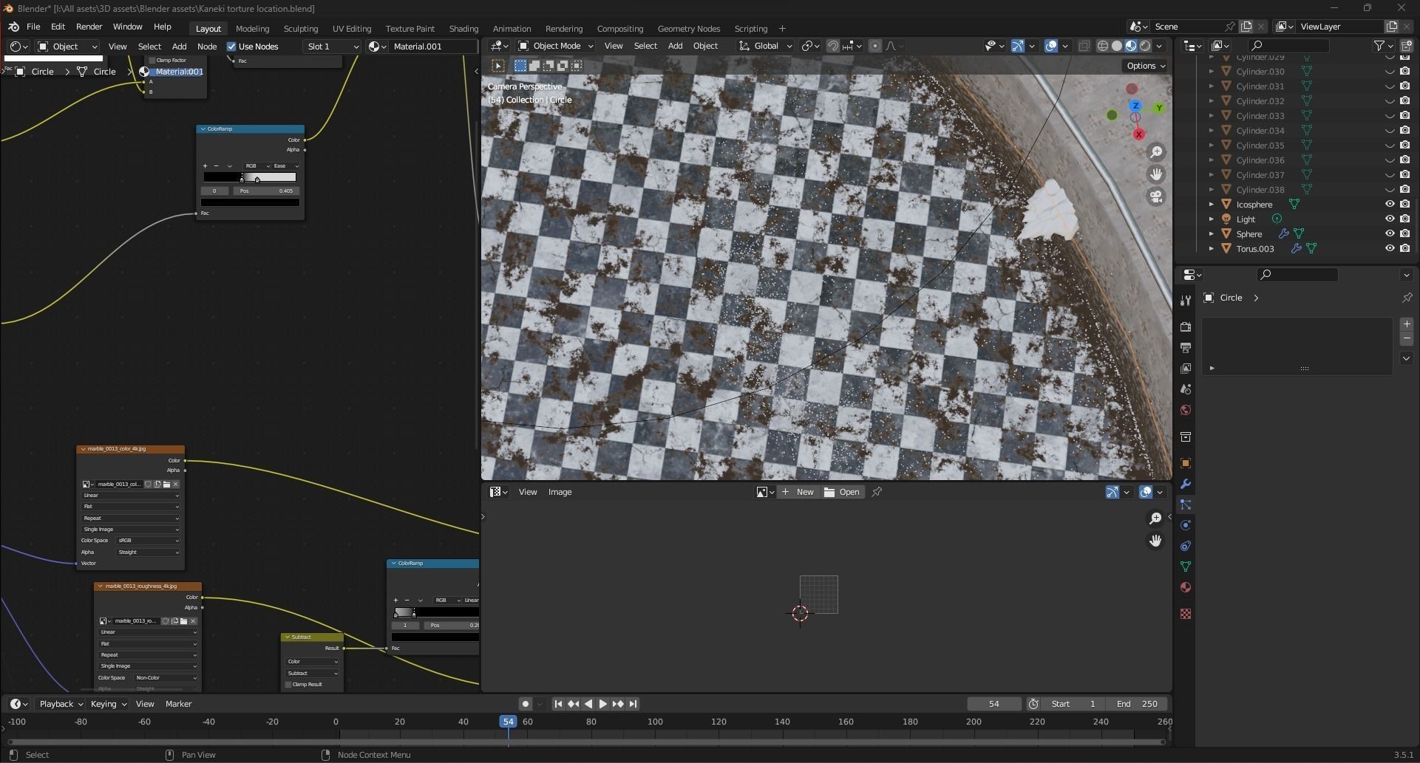Screen dimensions: 1420x763
Task: Open the Marker menu in timeline
Action: 178,704
